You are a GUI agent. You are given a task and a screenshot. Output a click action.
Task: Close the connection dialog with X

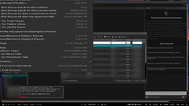click(145, 34)
